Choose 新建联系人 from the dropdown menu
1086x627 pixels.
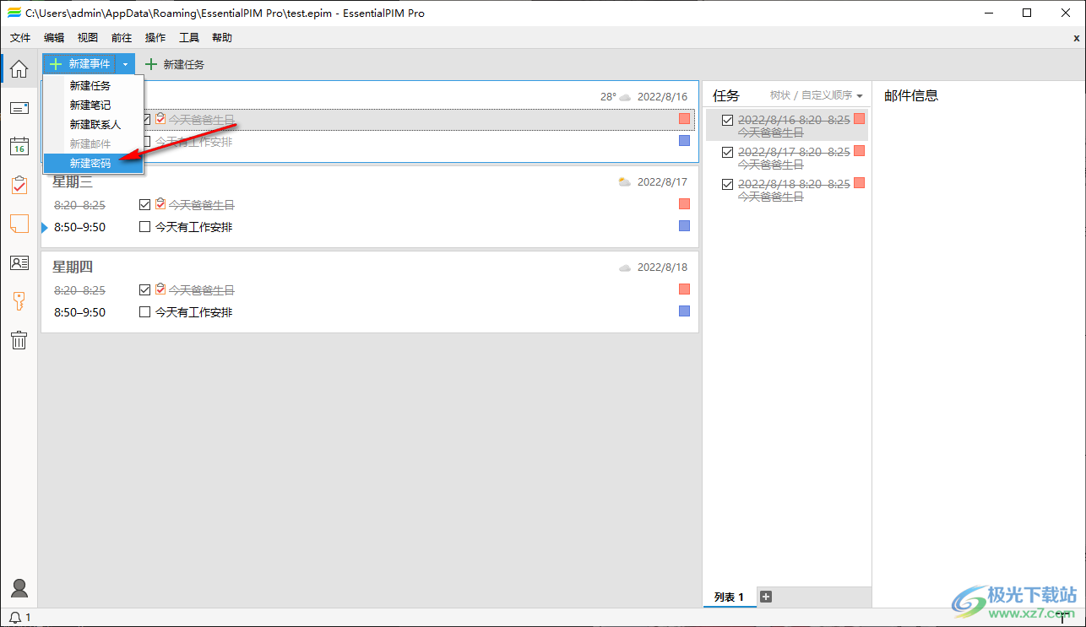coord(94,124)
